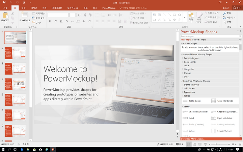
Task: Select slide 4 thumbnail
Action: tap(15, 84)
